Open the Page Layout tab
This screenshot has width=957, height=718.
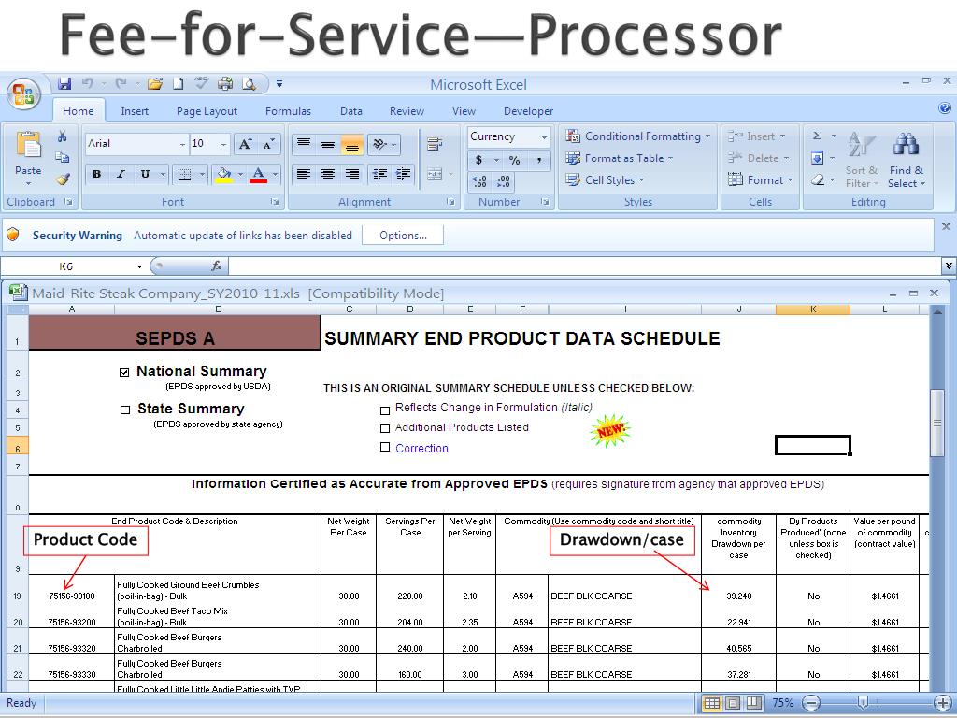click(x=207, y=111)
